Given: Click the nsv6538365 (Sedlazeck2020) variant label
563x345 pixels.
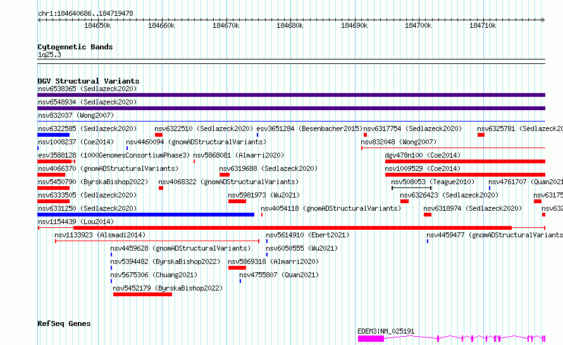Looking at the screenshot, I should 87,89.
